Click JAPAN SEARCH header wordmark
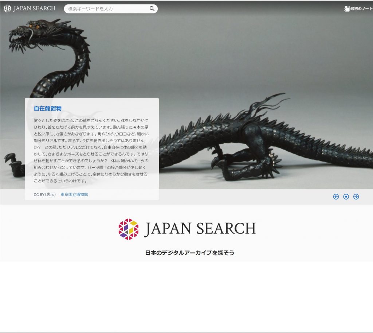 [34, 8]
